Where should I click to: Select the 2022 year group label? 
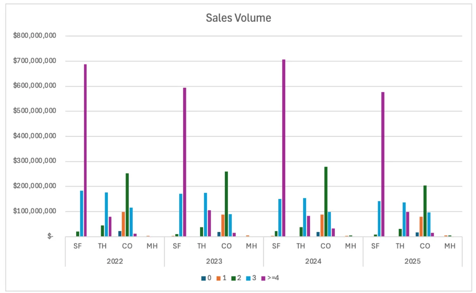point(115,262)
